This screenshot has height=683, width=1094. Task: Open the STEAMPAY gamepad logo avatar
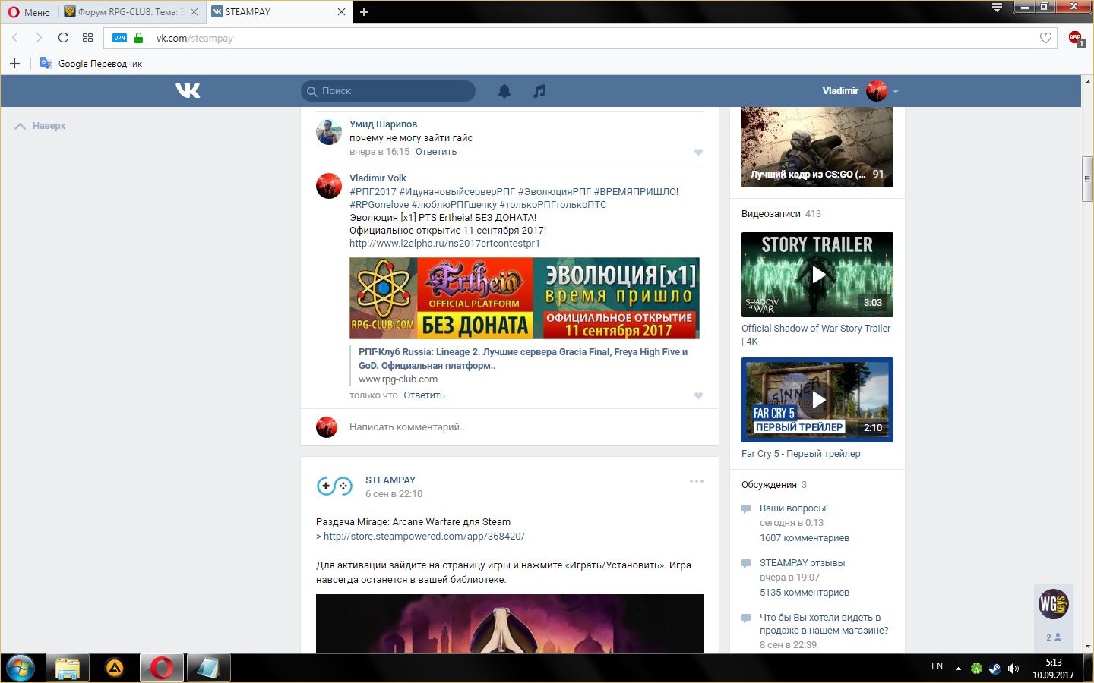[x=334, y=486]
